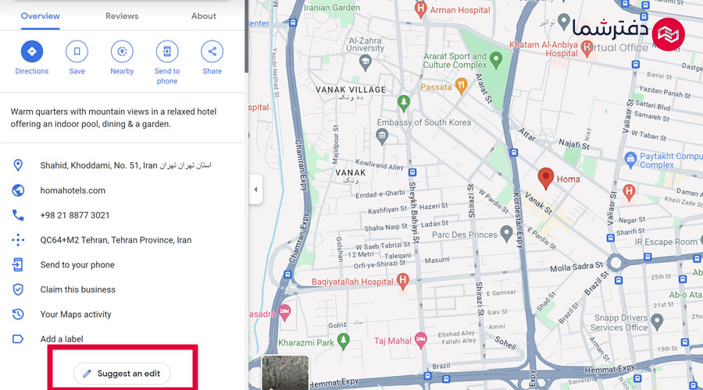
Task: Click the Kharazmi Park tree marker
Action: (x=344, y=341)
